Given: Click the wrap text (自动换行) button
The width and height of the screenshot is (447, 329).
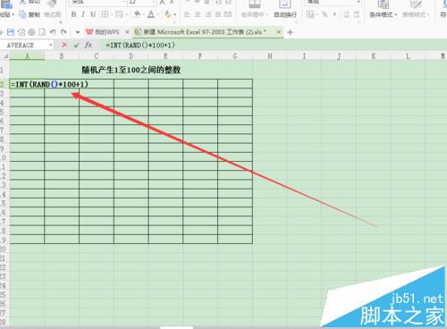Looking at the screenshot, I should [285, 9].
